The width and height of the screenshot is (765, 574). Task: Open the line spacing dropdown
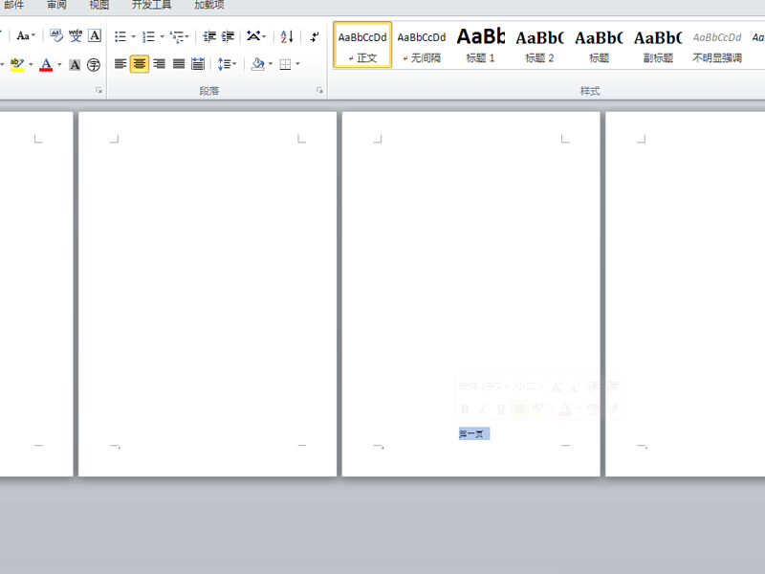pyautogui.click(x=227, y=64)
